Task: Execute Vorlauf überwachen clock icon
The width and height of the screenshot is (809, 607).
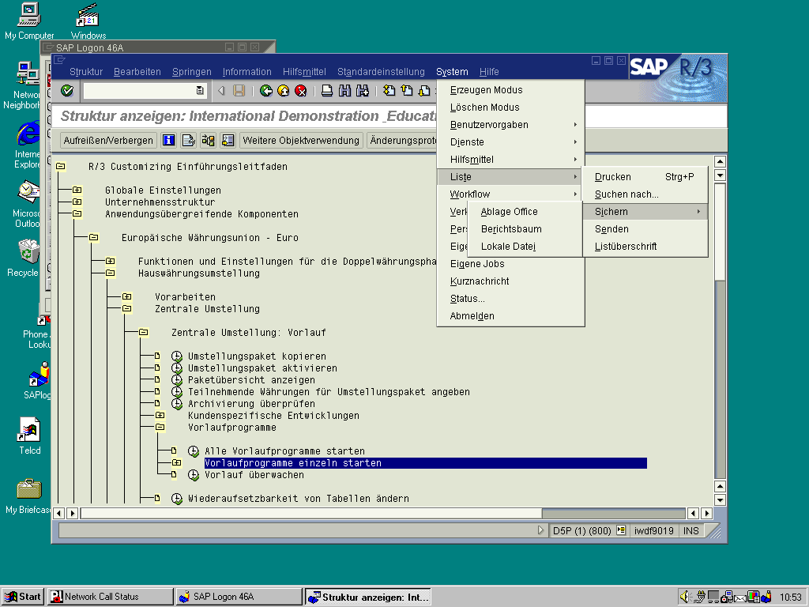Action: [194, 475]
